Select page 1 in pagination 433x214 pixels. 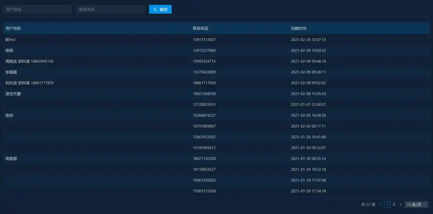coord(387,205)
